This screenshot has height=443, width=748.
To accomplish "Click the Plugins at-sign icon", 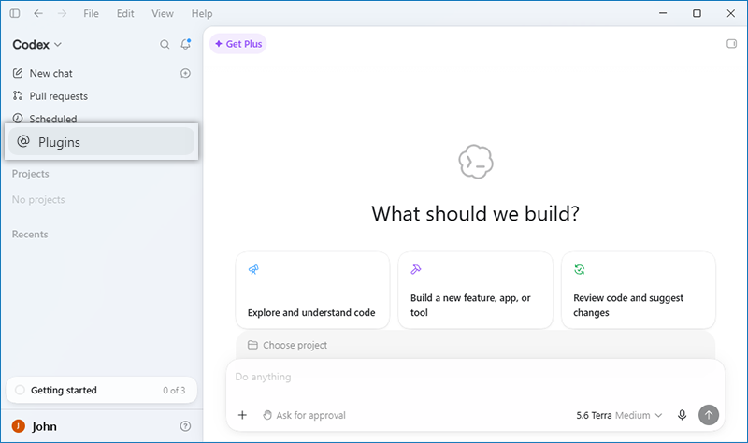I will pos(23,141).
